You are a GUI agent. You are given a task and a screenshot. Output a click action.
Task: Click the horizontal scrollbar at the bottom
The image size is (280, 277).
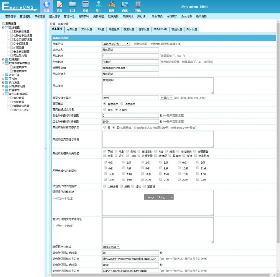point(160,275)
